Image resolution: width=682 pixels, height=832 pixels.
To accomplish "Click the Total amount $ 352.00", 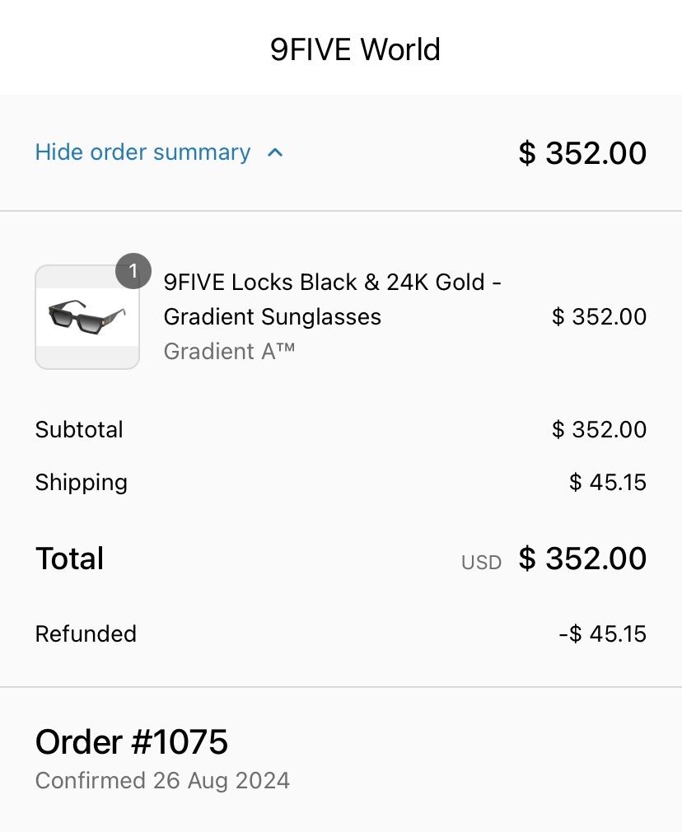I will [582, 559].
